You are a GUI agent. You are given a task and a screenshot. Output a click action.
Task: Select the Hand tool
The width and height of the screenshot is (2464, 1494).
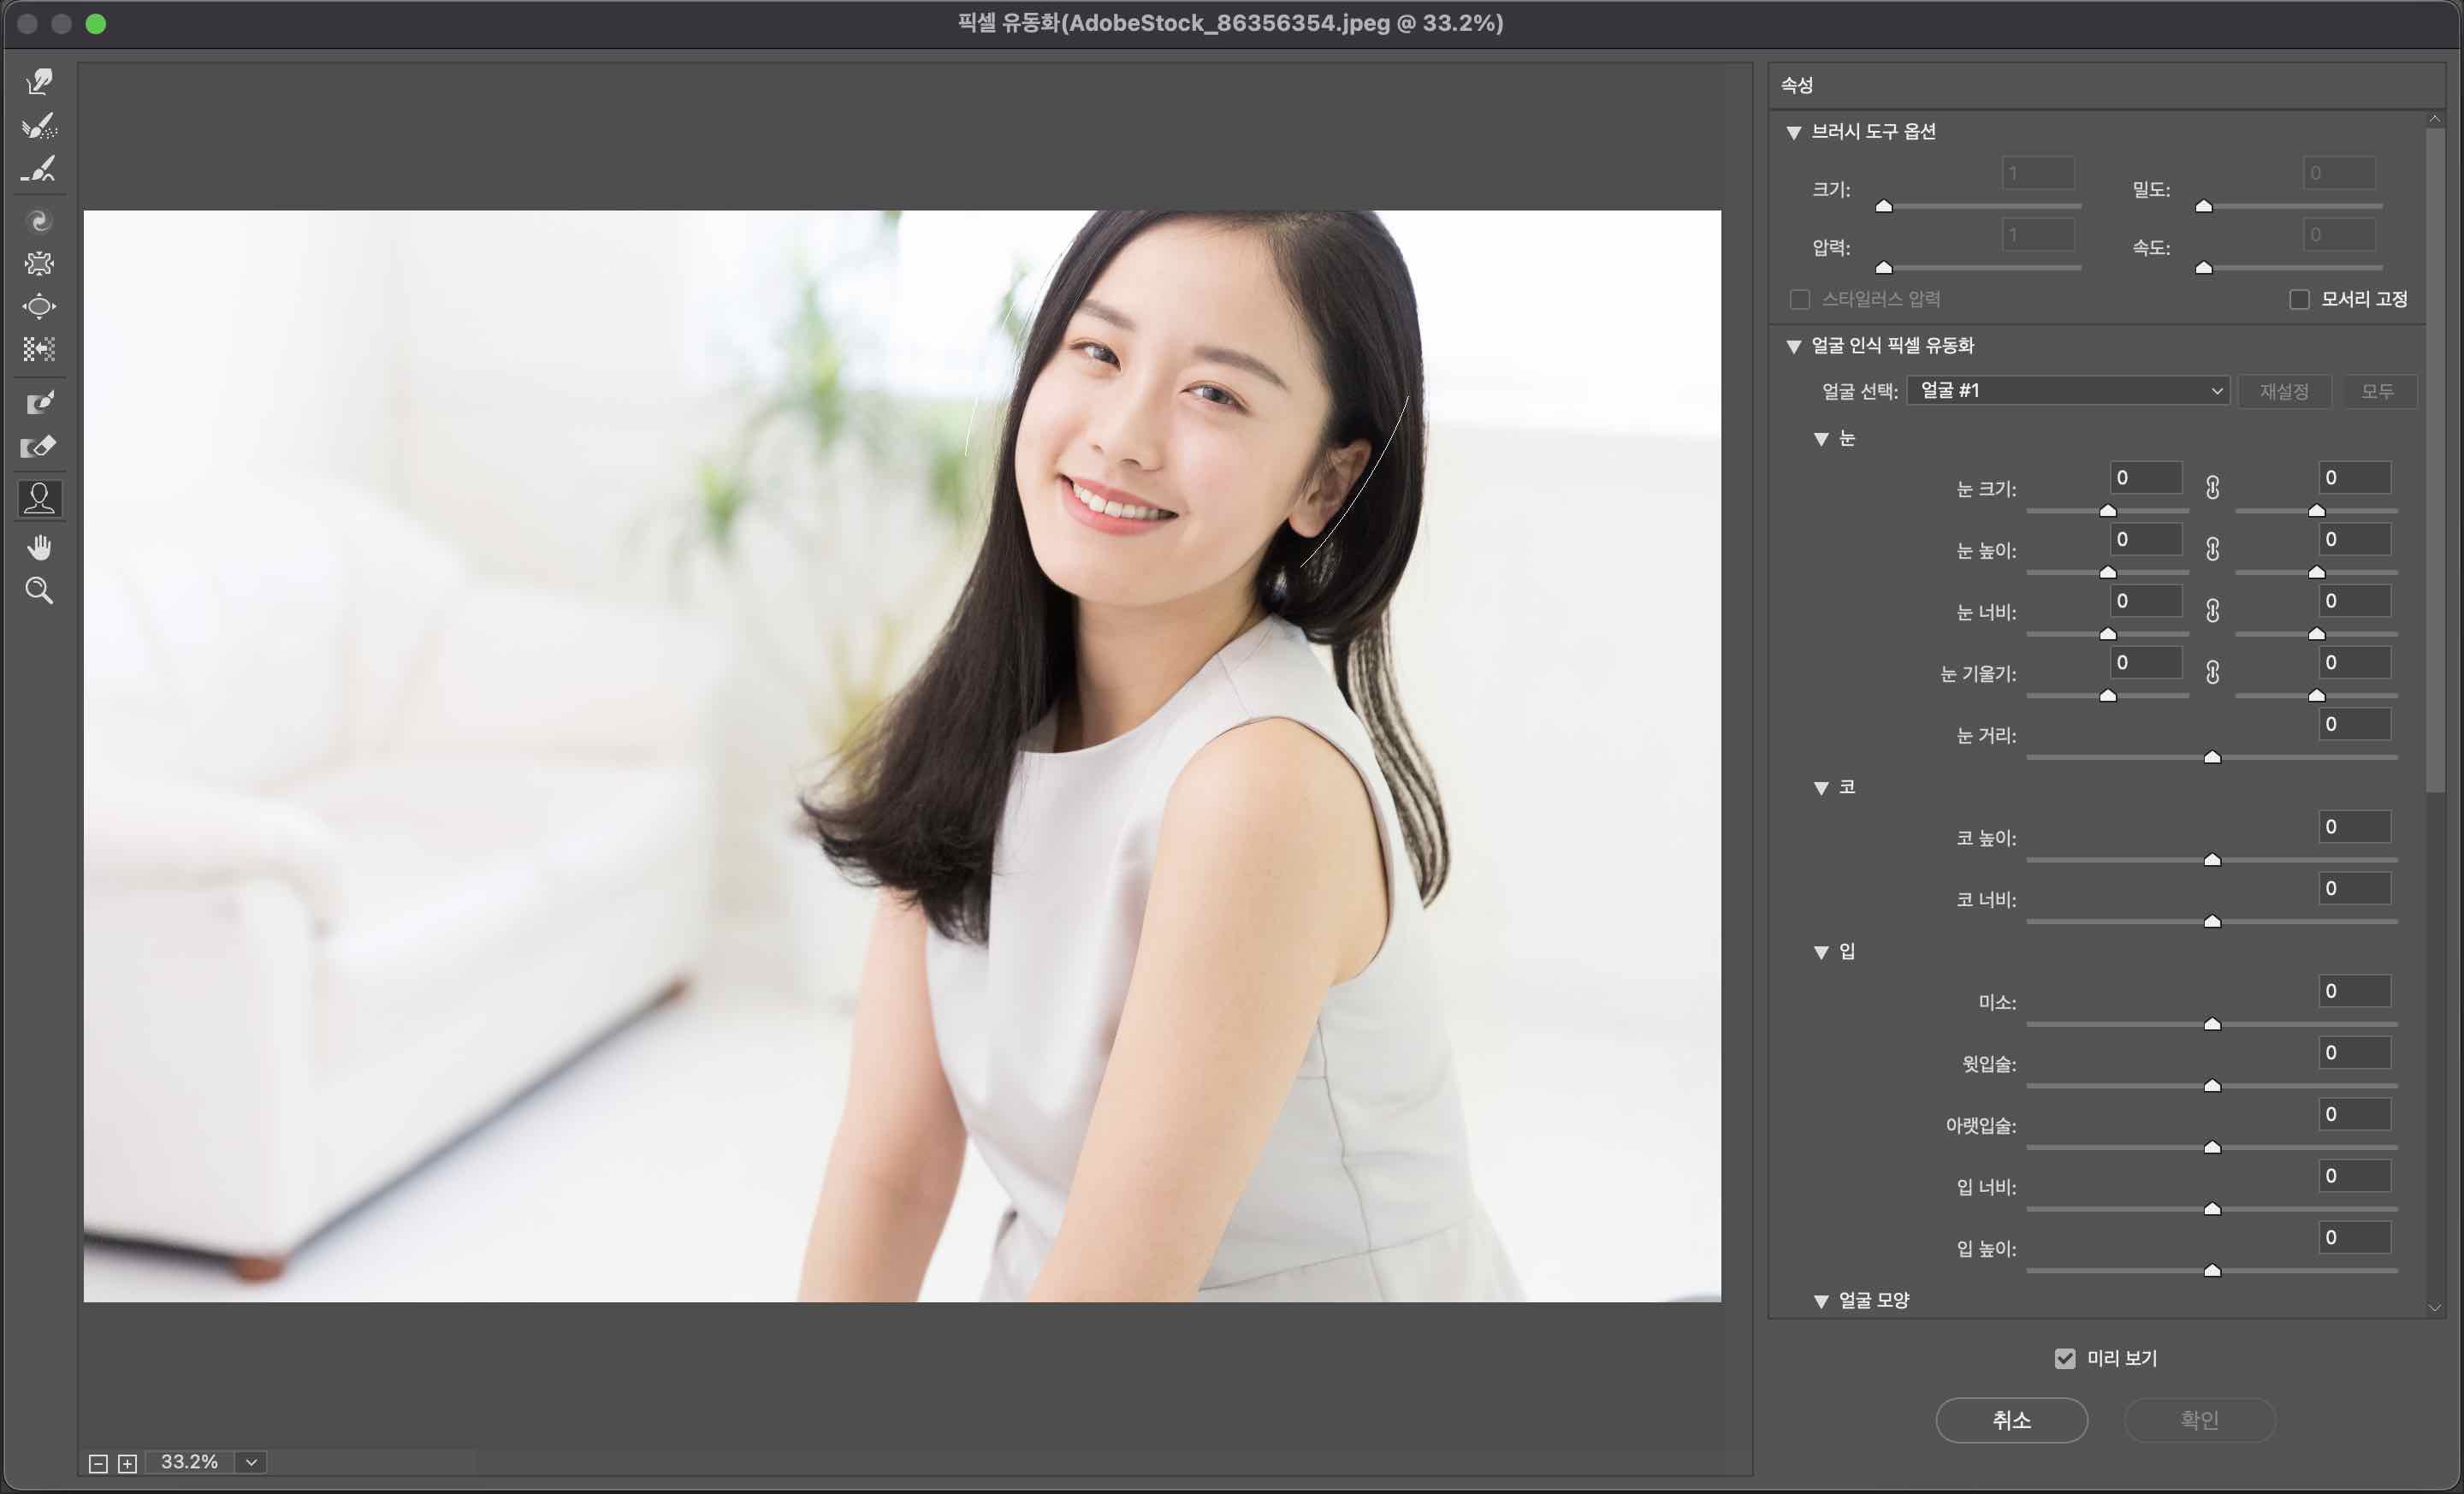tap(39, 547)
